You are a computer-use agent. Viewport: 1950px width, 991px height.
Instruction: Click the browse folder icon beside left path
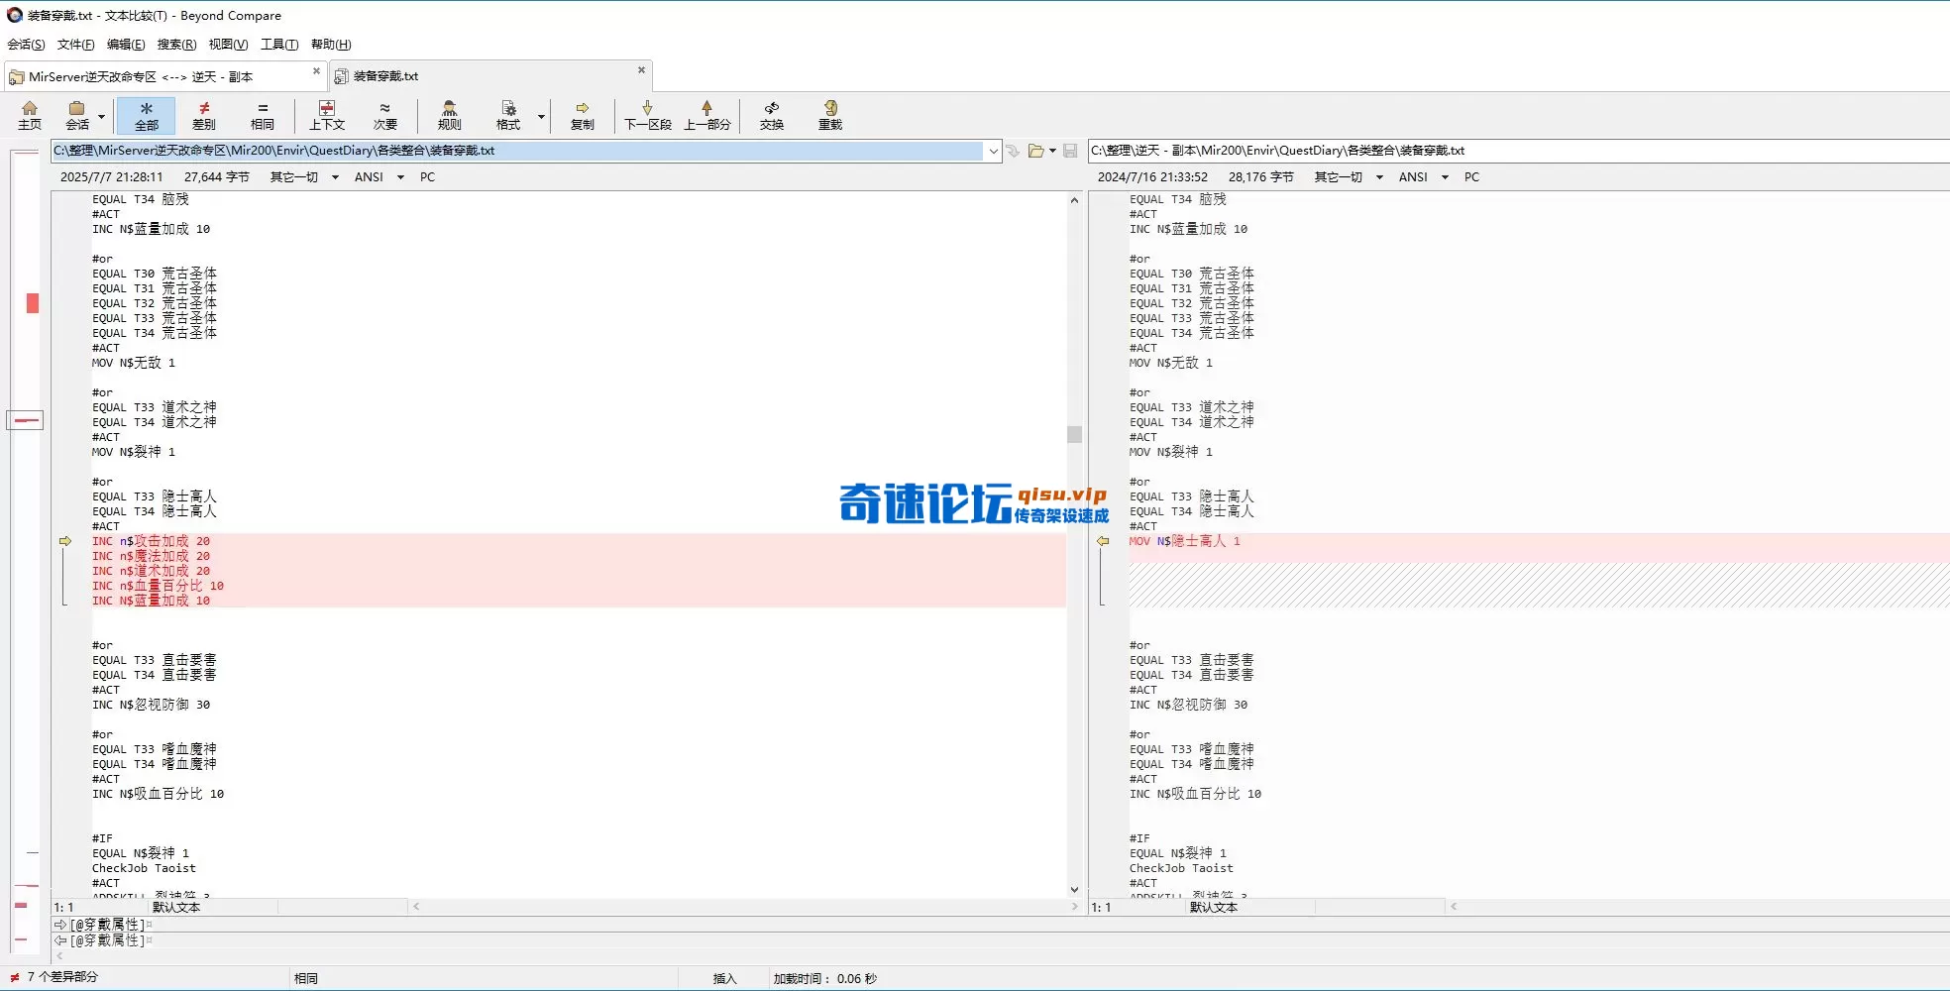pos(1034,151)
